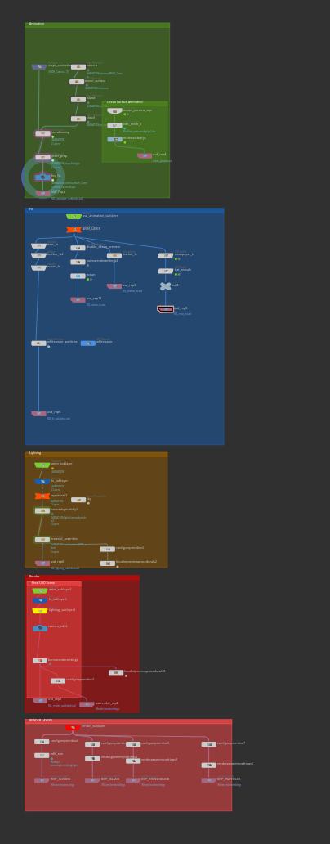Select the rendergeometrysettings3 node

click(133, 761)
